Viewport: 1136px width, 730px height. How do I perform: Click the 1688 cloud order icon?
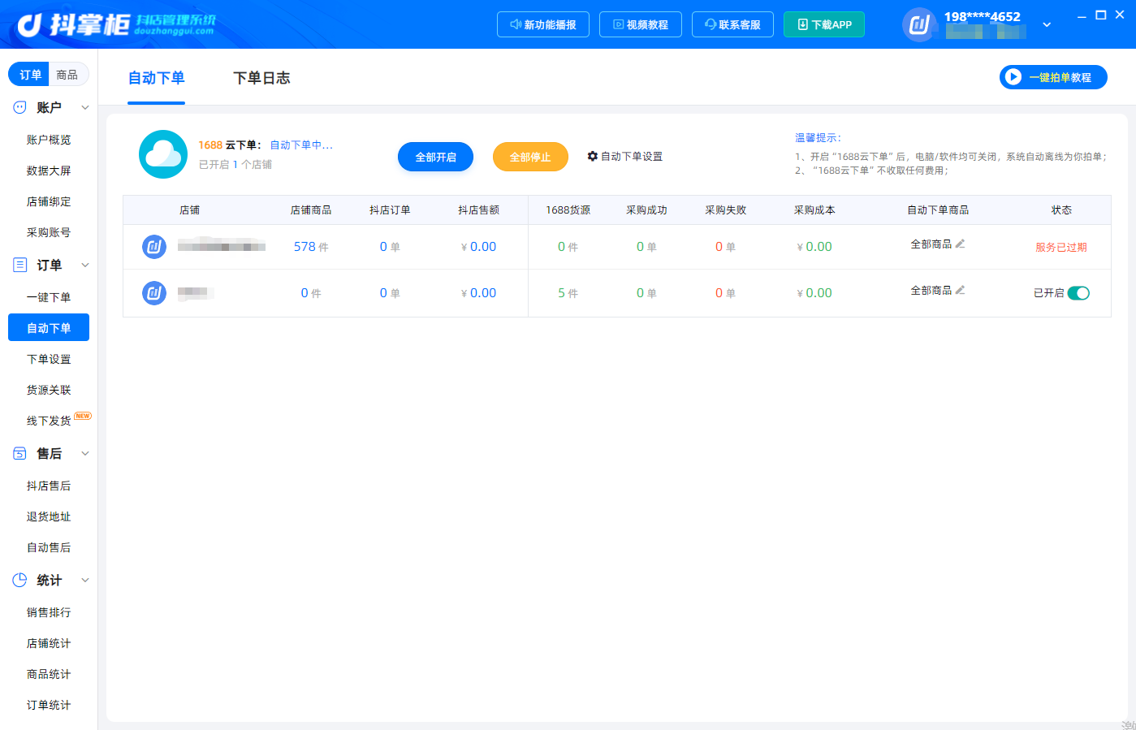163,154
